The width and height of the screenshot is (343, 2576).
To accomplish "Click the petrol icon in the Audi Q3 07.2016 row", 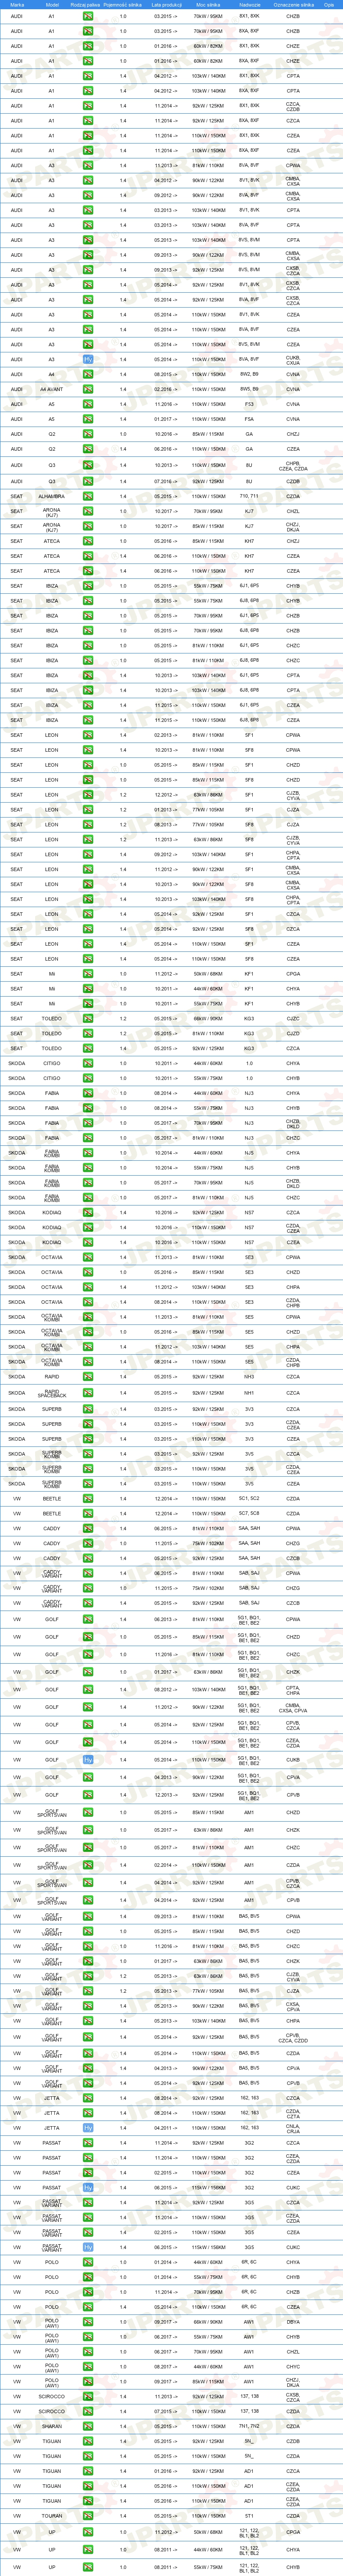I will 88,481.
